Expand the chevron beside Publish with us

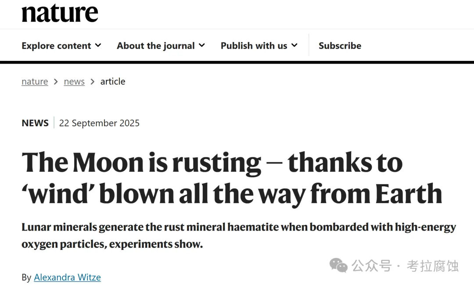294,45
